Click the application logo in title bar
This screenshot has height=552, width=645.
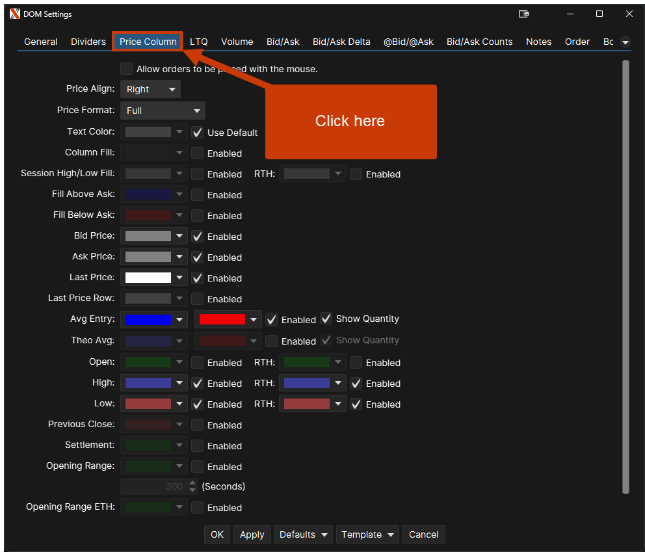tap(15, 14)
